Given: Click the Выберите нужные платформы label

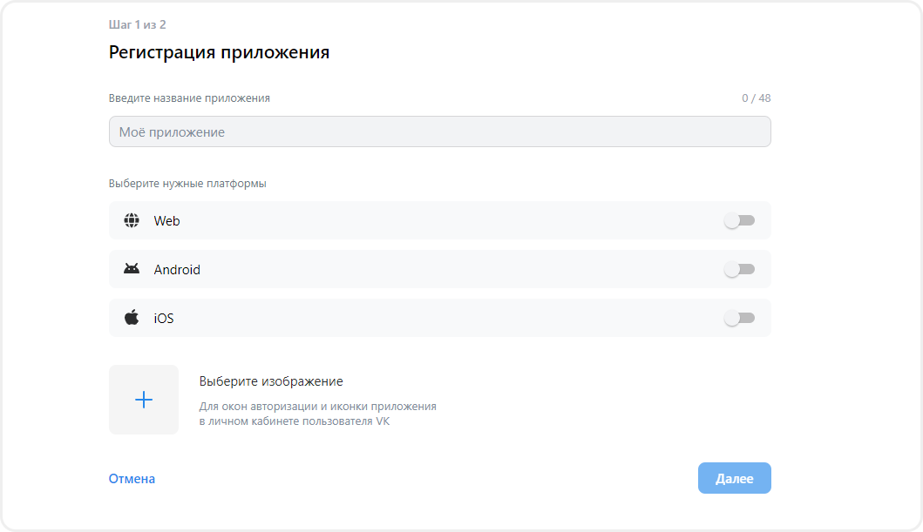Looking at the screenshot, I should coord(174,183).
